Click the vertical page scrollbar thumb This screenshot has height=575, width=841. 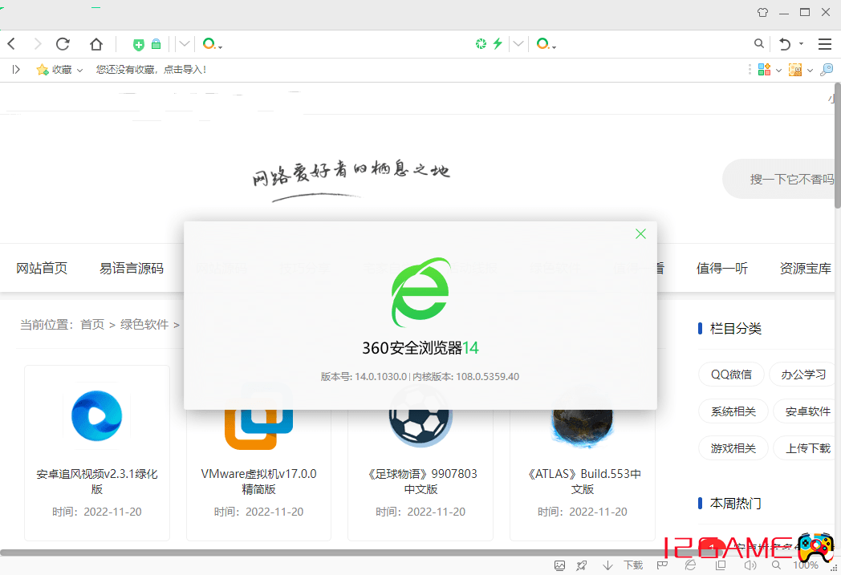coord(837,144)
